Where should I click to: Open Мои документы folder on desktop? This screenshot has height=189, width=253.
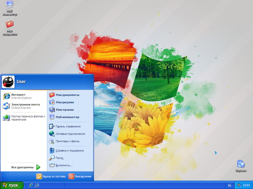pyautogui.click(x=9, y=25)
